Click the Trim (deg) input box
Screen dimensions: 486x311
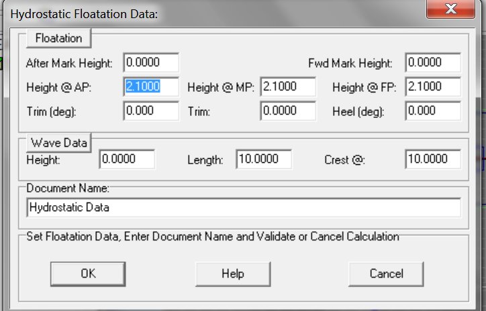[x=151, y=111]
